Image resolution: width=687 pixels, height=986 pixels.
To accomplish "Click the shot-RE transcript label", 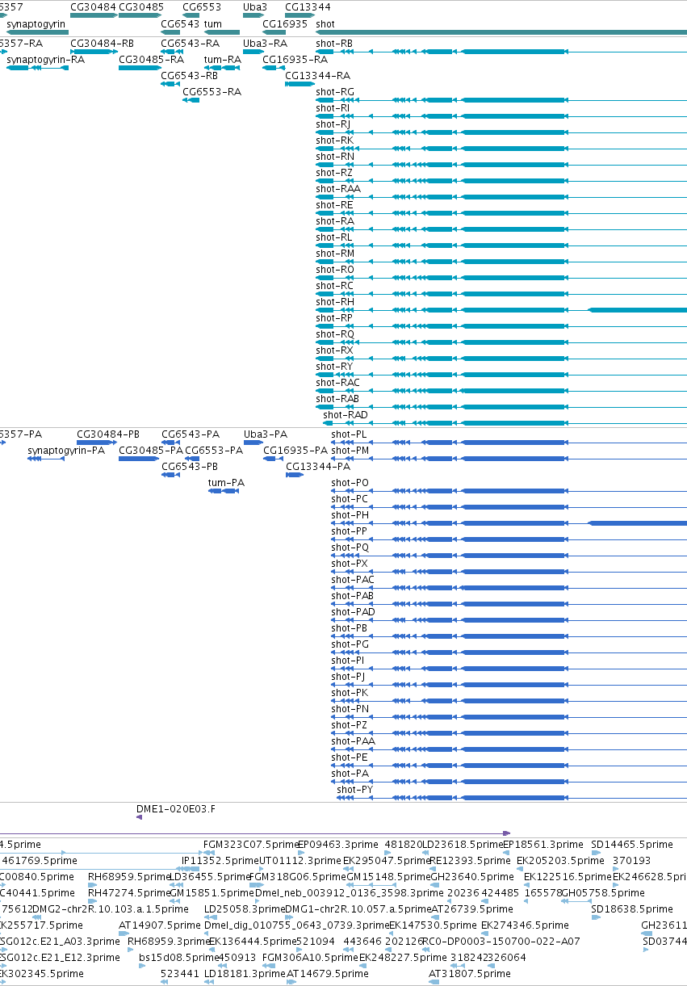I will [x=334, y=205].
